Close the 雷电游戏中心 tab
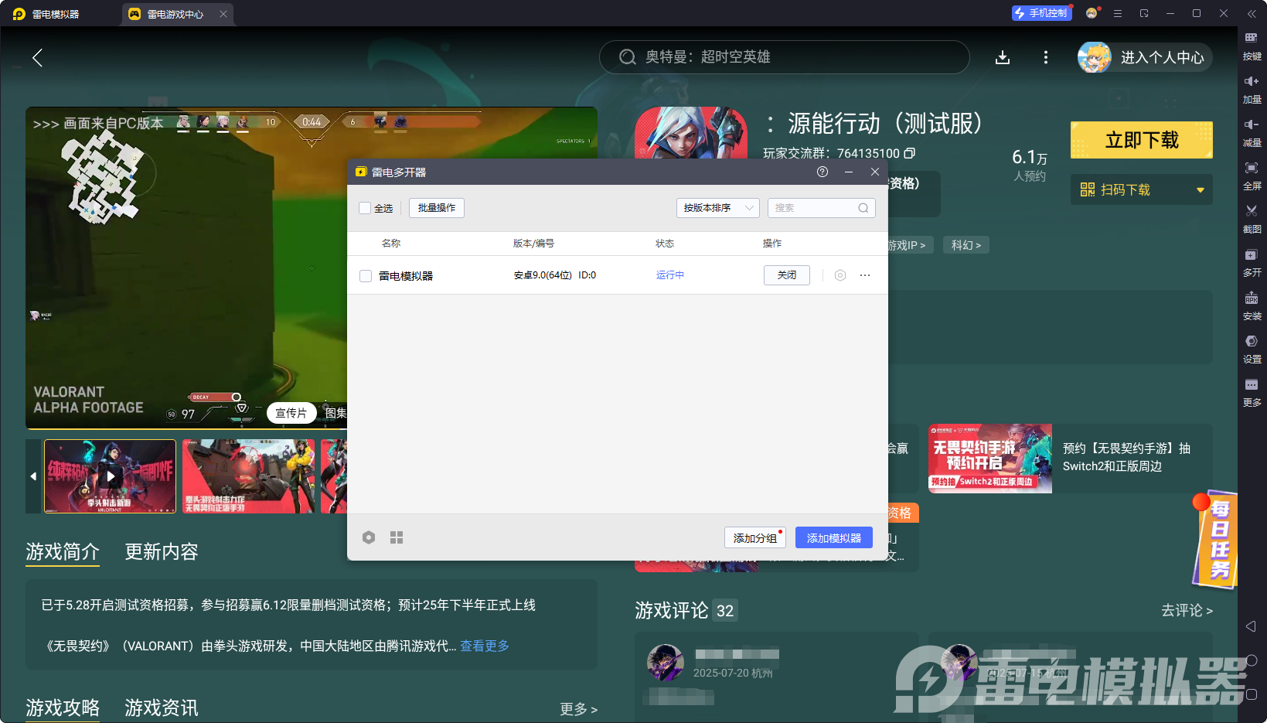This screenshot has height=723, width=1267. tap(223, 14)
